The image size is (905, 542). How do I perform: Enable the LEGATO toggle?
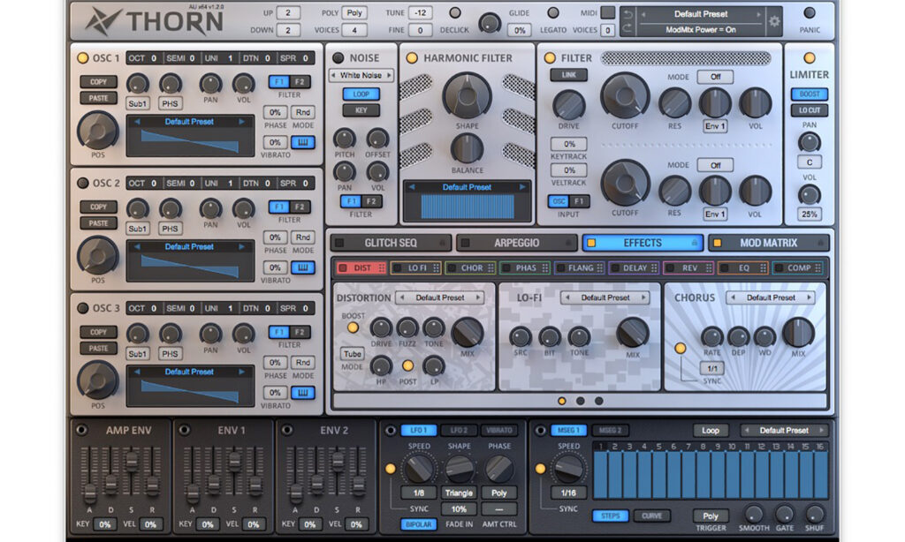coord(553,12)
